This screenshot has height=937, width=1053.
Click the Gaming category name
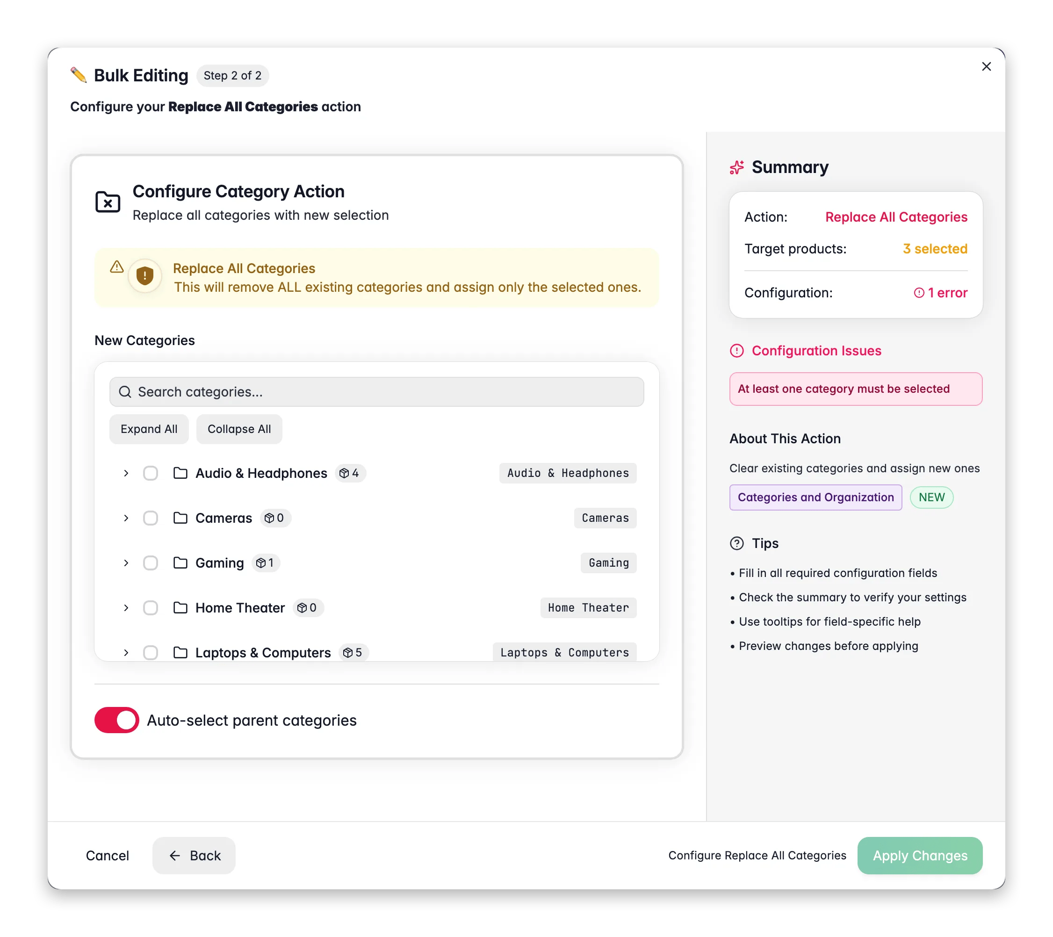(219, 562)
